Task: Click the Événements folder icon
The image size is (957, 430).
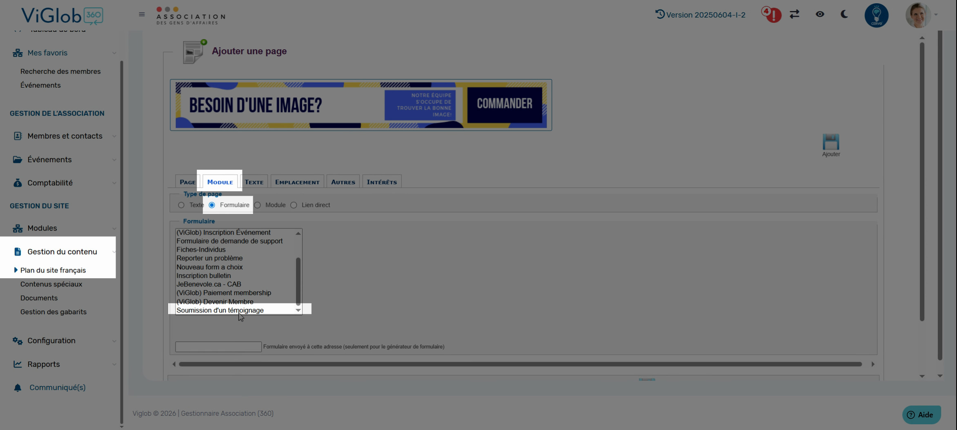Action: click(17, 160)
